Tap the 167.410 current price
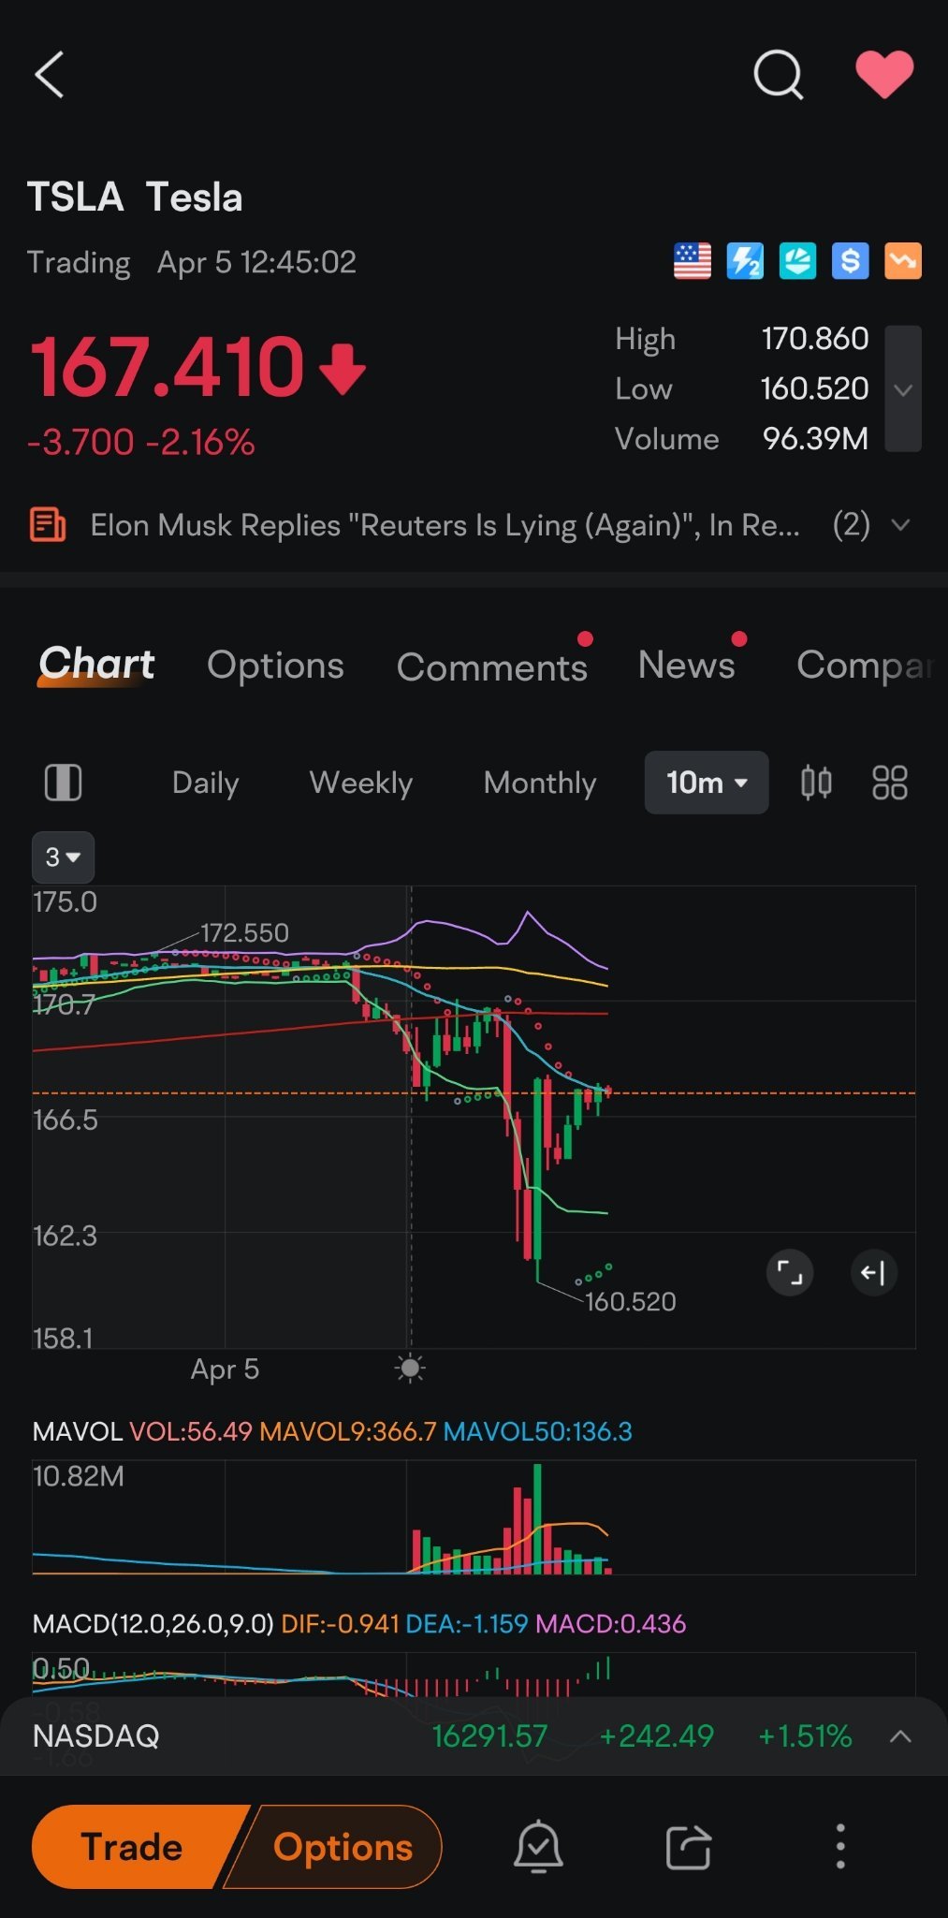The height and width of the screenshot is (1918, 948). pyautogui.click(x=168, y=366)
